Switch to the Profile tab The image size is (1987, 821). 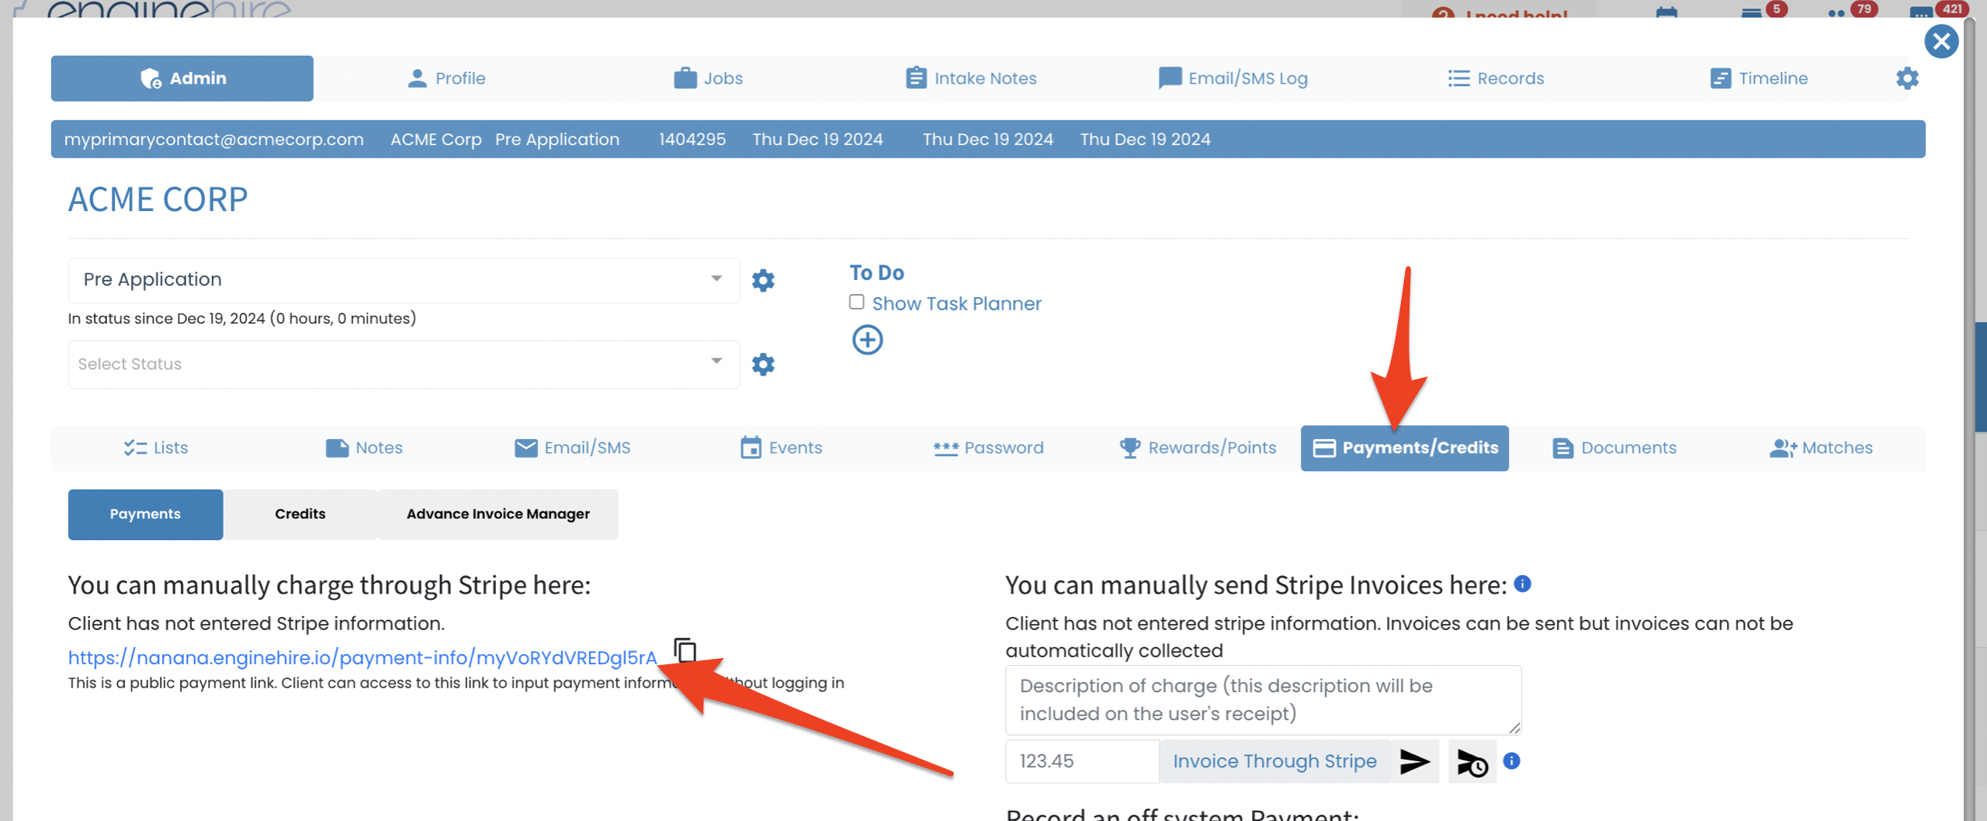446,78
